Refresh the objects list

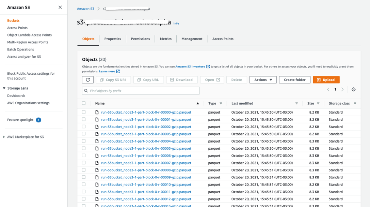tap(88, 80)
